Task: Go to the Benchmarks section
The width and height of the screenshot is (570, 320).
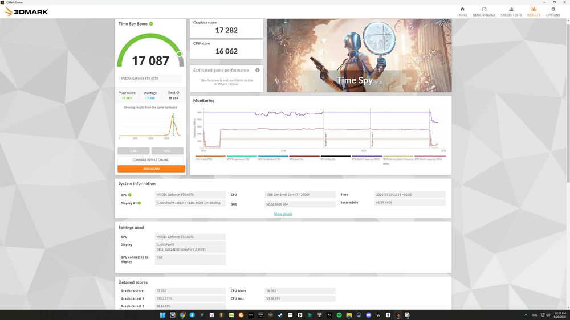Action: pos(484,11)
